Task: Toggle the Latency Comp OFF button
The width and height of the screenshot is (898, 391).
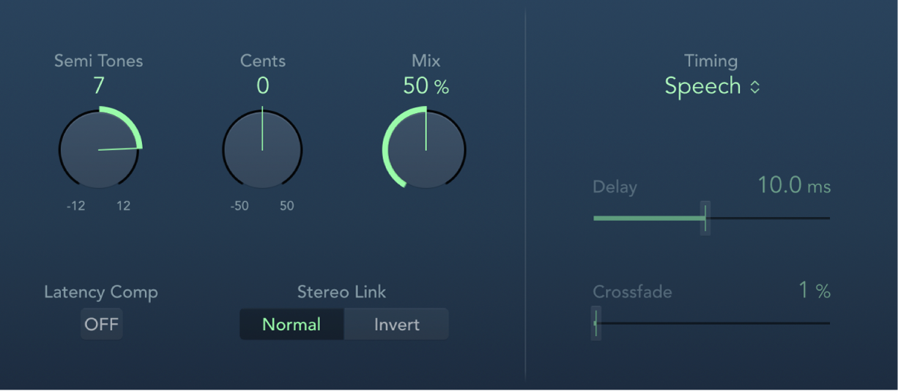Action: pos(101,324)
